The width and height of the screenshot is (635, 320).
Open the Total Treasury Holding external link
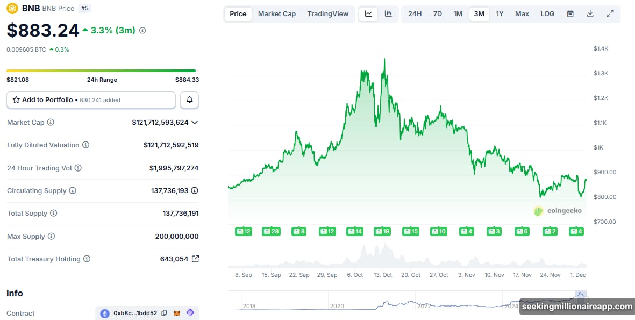click(x=196, y=259)
